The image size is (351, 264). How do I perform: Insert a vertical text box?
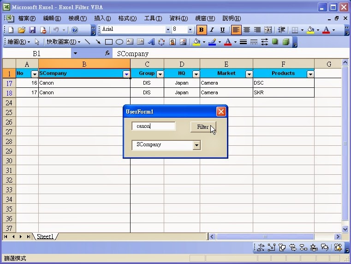point(140,42)
